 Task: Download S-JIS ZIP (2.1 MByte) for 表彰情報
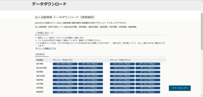pyautogui.click(x=91, y=72)
